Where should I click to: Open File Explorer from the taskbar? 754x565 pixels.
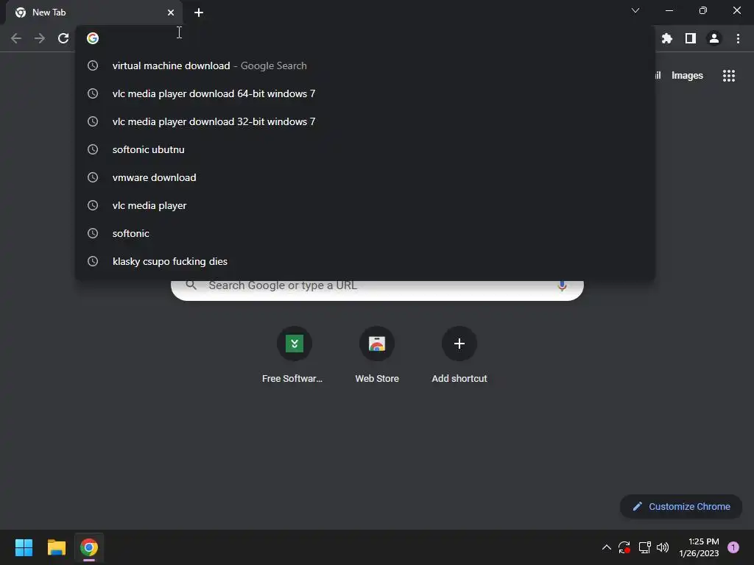click(x=56, y=547)
